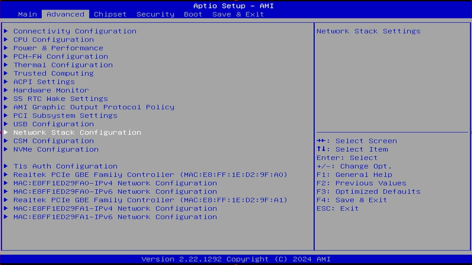Open the Main tab
Viewport: 472px width, 265px height.
(28, 14)
